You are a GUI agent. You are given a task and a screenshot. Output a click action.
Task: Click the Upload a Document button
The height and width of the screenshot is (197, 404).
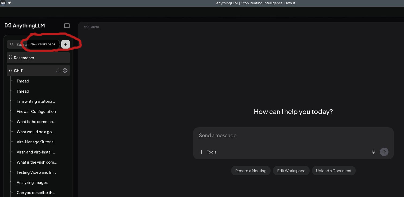click(334, 171)
